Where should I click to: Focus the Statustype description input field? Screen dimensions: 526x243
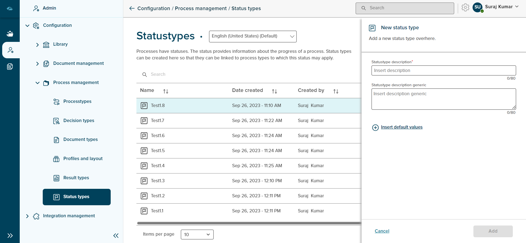pyautogui.click(x=444, y=71)
